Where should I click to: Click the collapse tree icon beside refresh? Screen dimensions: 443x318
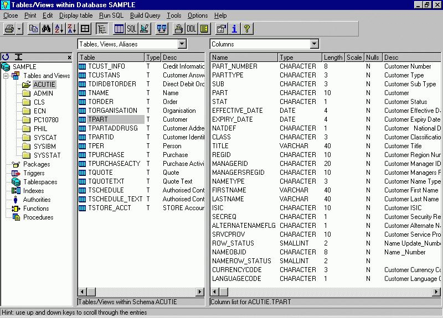pos(18,57)
